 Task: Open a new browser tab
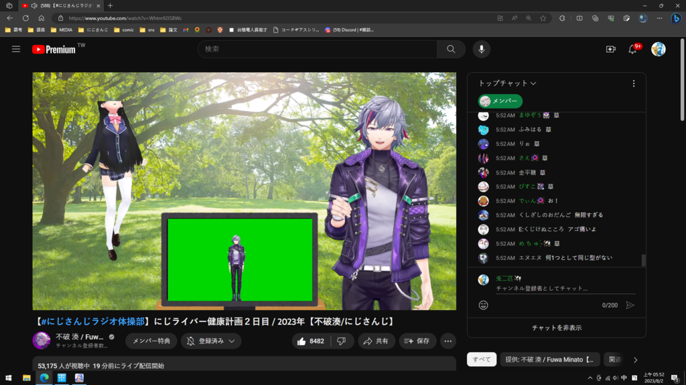click(x=111, y=5)
